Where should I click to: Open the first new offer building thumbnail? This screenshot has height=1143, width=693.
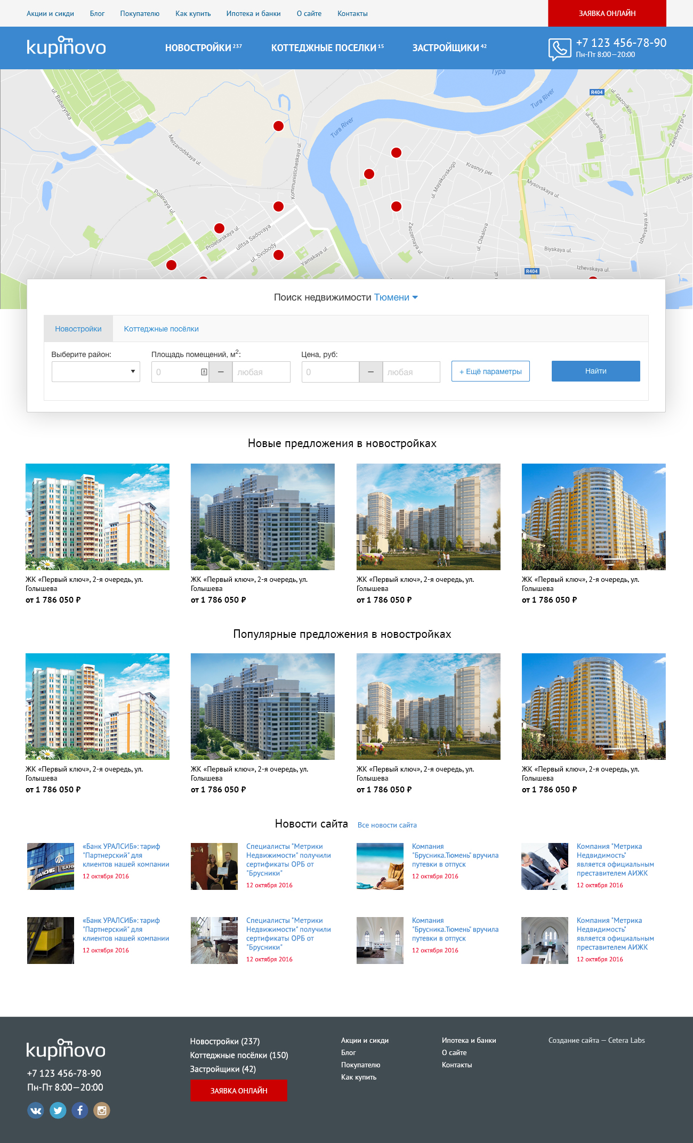coord(98,516)
